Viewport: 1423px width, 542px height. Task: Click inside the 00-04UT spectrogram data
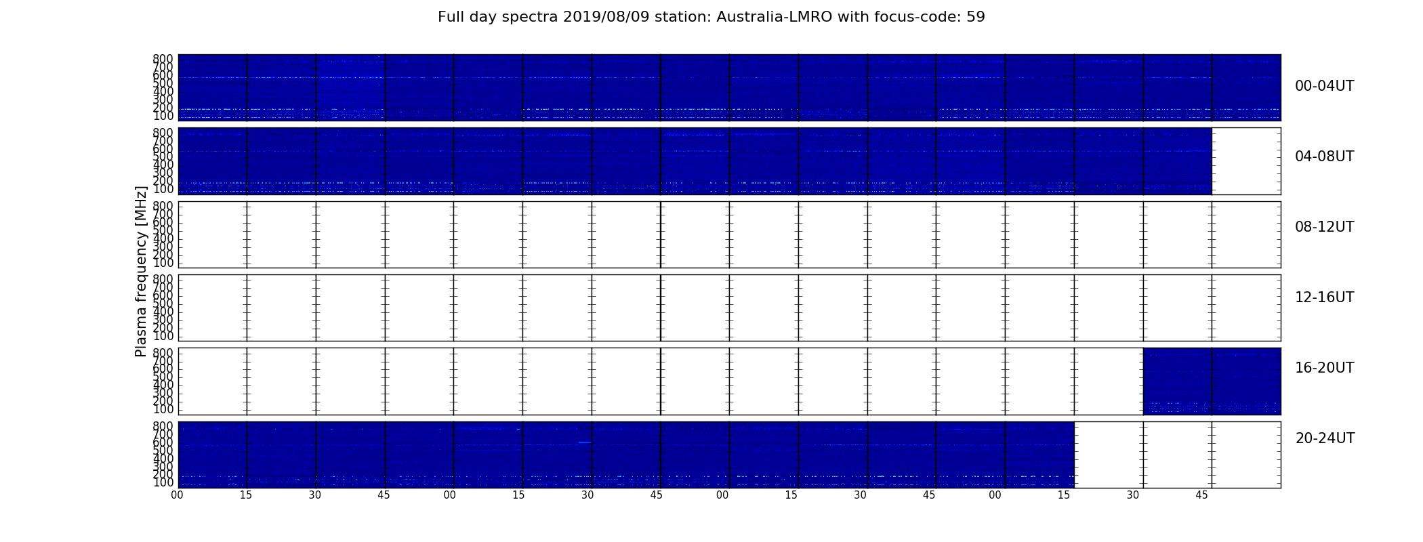tap(729, 87)
